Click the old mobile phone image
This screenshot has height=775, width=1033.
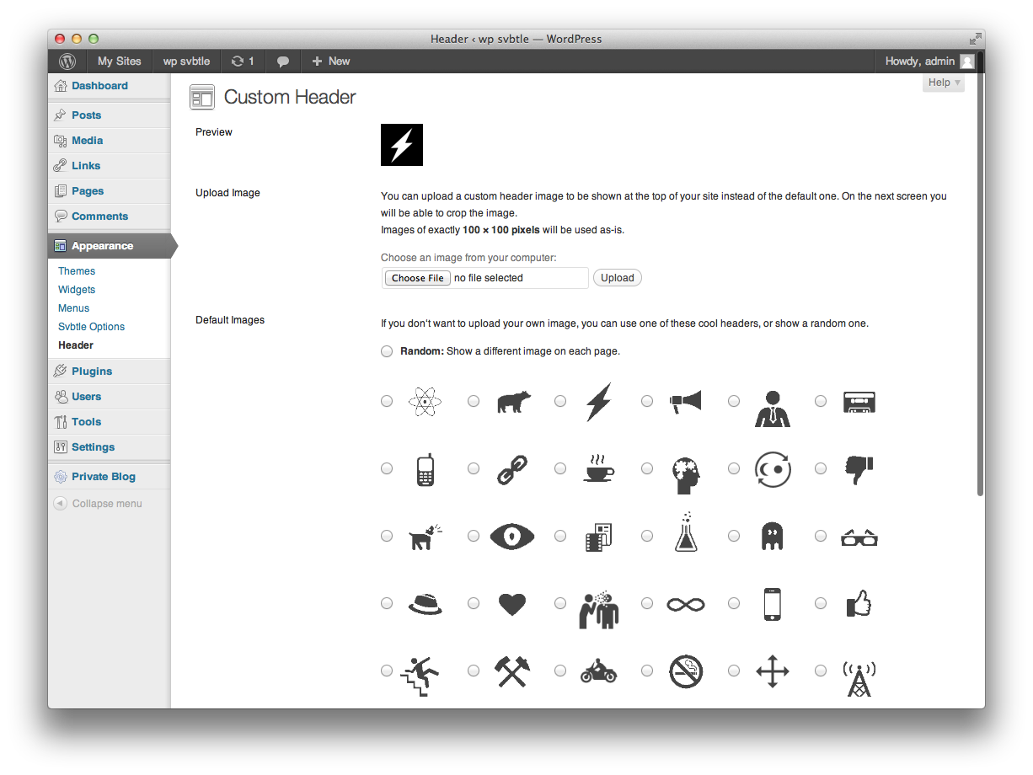pyautogui.click(x=426, y=469)
